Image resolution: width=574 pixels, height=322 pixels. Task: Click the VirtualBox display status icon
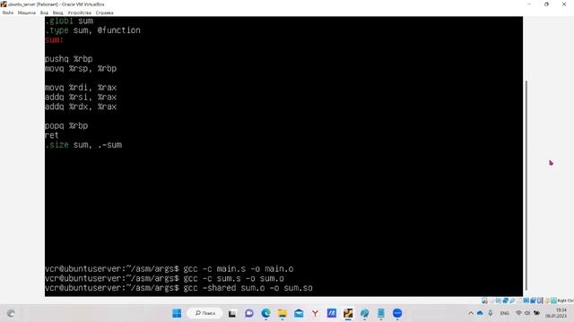(526, 301)
